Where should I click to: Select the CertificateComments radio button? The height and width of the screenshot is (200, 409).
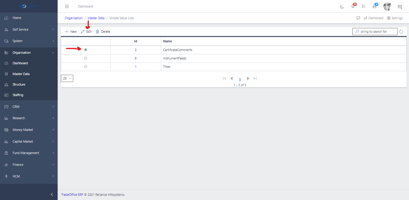pyautogui.click(x=86, y=50)
